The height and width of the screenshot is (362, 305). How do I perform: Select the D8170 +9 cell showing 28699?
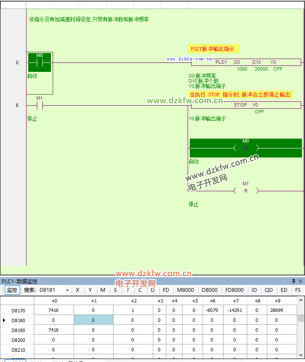tap(276, 310)
